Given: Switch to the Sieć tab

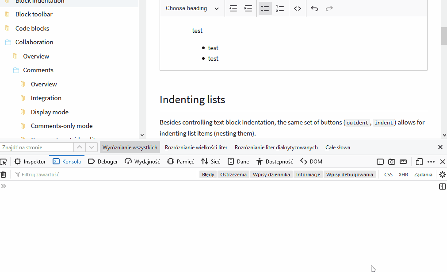Looking at the screenshot, I should (x=210, y=162).
